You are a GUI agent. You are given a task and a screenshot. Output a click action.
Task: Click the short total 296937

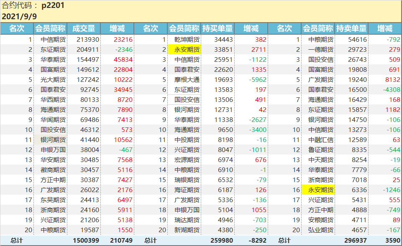355,241
